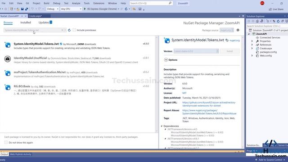Click the Visual Studio Search (Ctrl+Q) box
The height and width of the screenshot is (162, 288).
click(x=151, y=3)
